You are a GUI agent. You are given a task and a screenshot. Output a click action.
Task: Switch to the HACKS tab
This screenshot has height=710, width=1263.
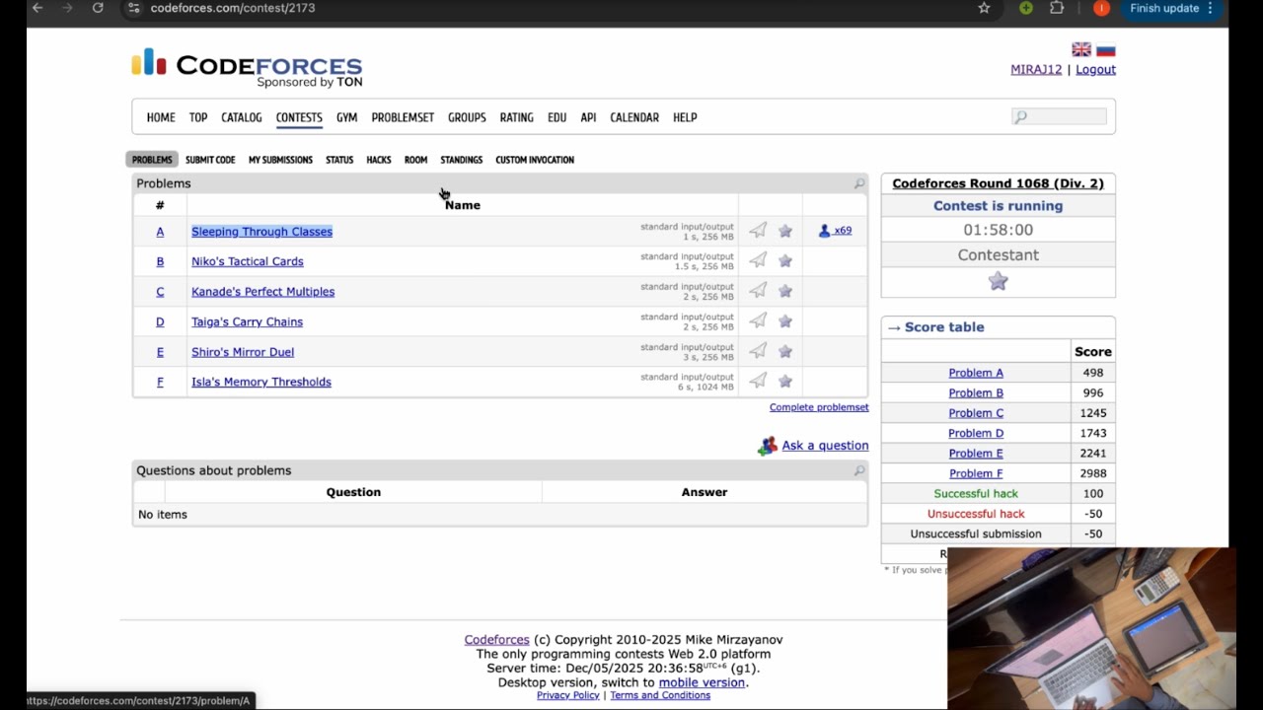click(379, 160)
